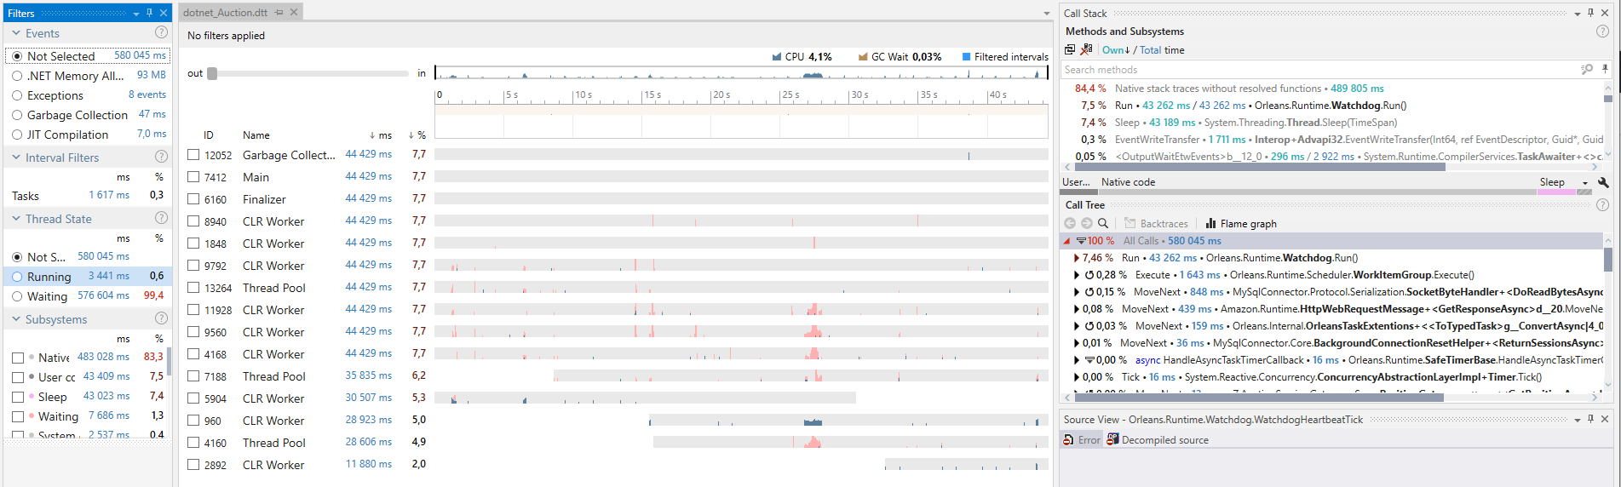Pin the Filters panel
This screenshot has width=1621, height=487.
pyautogui.click(x=149, y=13)
